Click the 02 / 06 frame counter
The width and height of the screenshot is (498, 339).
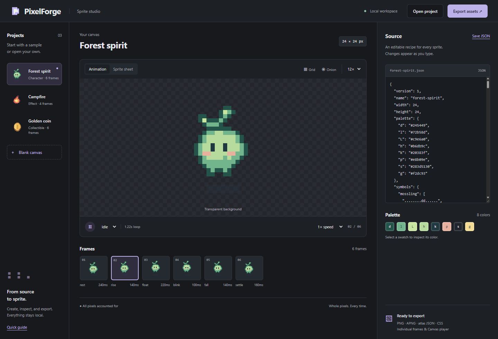[x=354, y=227]
